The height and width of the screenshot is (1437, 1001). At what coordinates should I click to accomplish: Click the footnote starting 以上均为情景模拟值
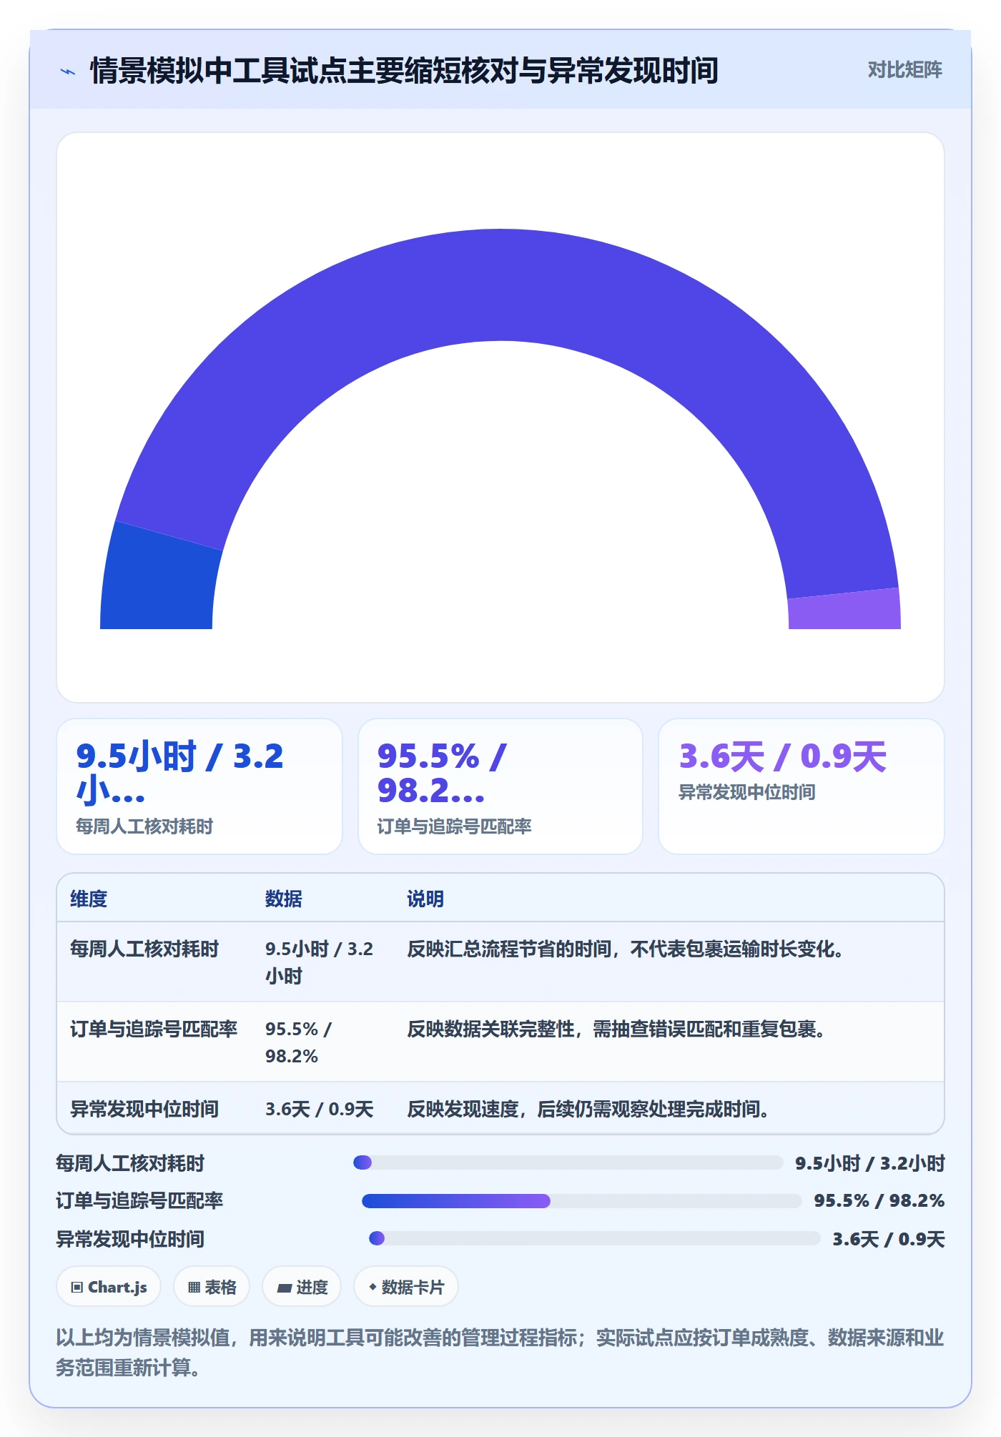[x=500, y=1352]
